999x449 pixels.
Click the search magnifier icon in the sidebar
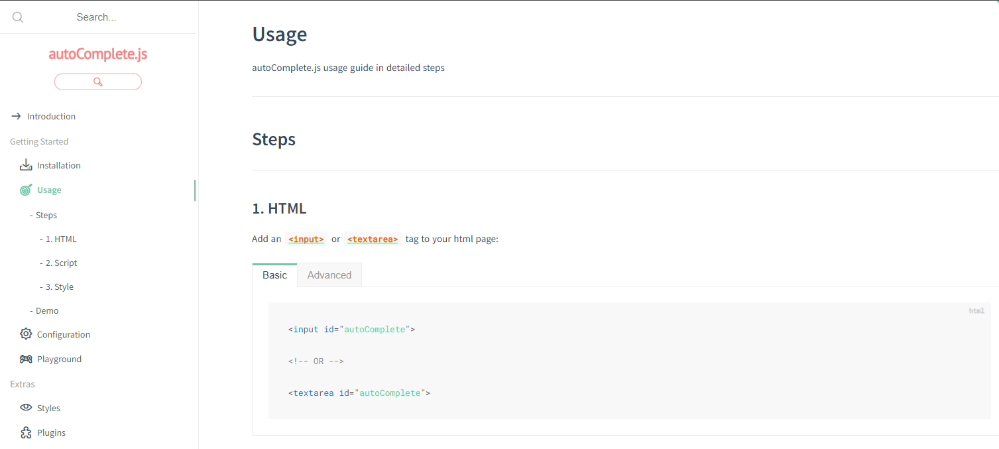click(x=18, y=17)
